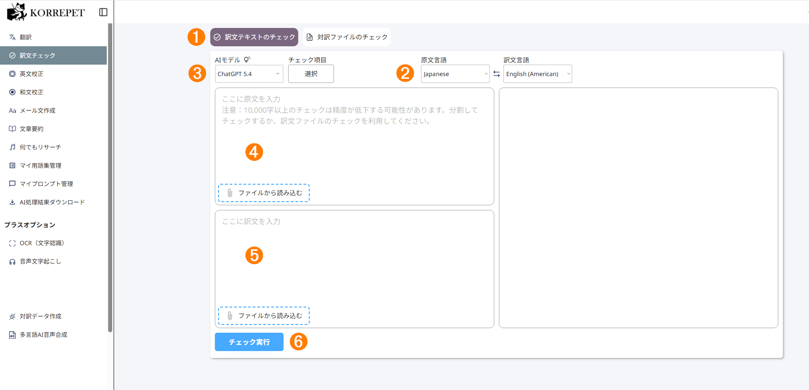
Task: Collapse the sidebar with the panel icon
Action: coord(103,12)
